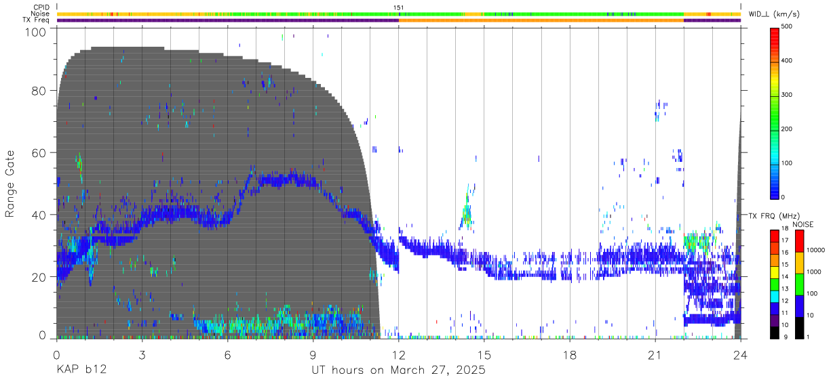
Task: Click the 16 MHz tick label
Action: pyautogui.click(x=786, y=253)
